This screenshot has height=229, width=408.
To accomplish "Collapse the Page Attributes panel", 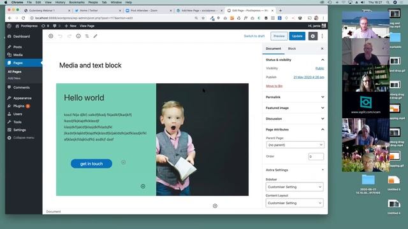I will (295, 129).
